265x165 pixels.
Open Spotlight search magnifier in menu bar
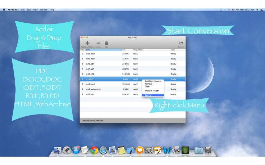coord(257,10)
